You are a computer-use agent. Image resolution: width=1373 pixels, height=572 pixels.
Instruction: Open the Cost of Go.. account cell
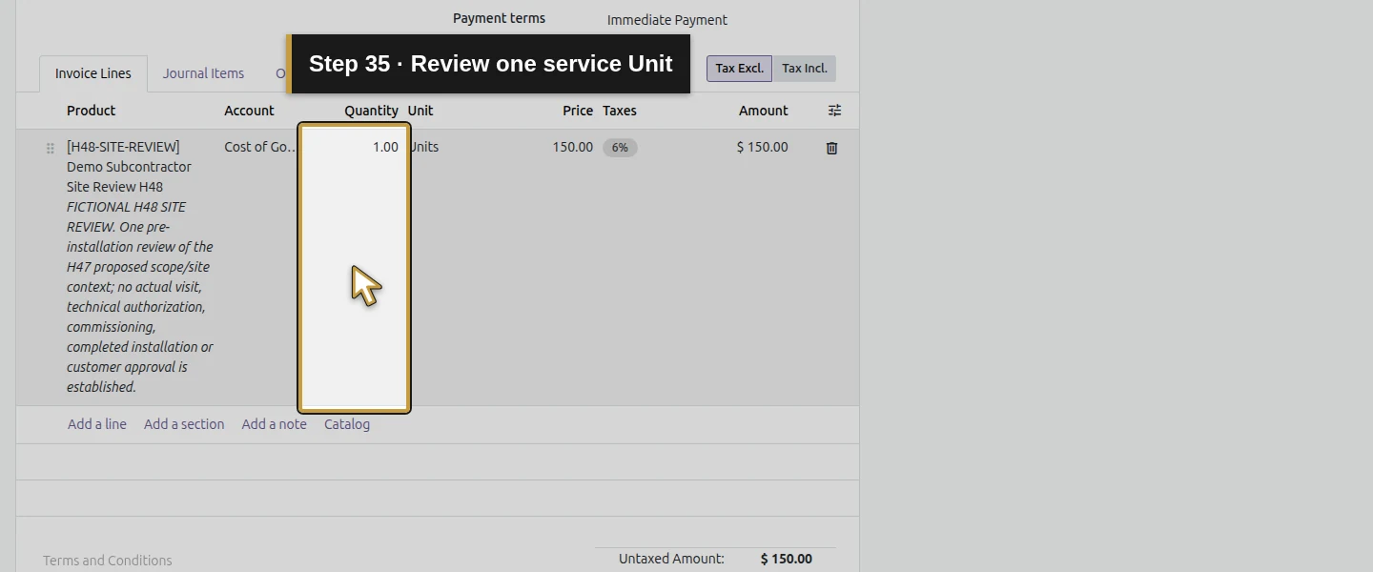[x=260, y=147]
